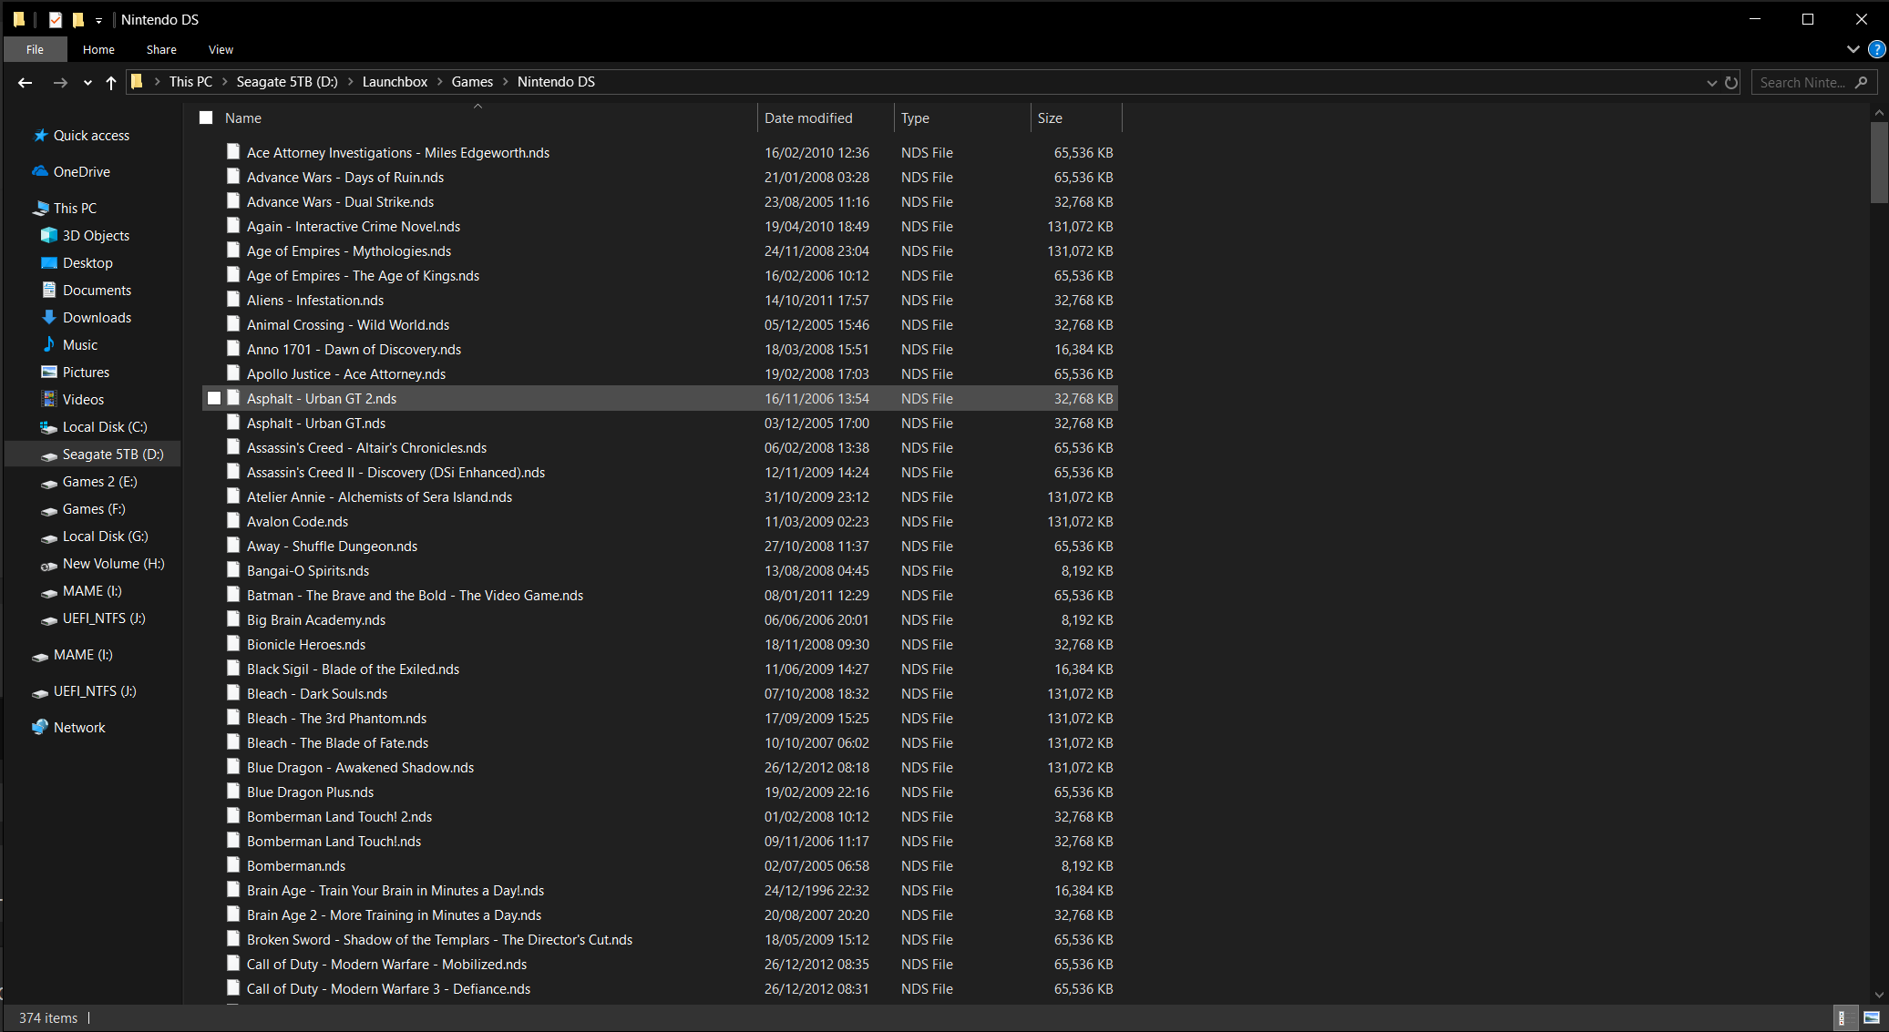Click the 3D Objects cube icon
1889x1032 pixels.
(49, 235)
